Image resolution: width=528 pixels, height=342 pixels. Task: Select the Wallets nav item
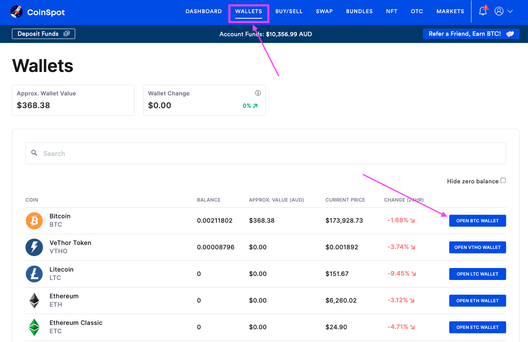pyautogui.click(x=249, y=11)
